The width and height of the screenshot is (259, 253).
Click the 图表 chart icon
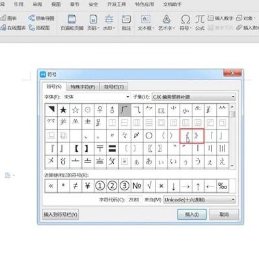[3, 18]
